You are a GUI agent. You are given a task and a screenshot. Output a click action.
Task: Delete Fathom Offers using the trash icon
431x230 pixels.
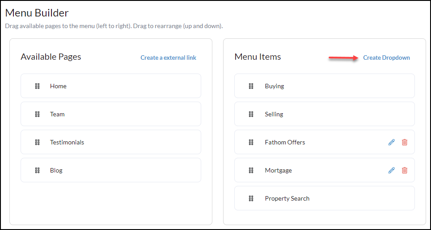[405, 142]
